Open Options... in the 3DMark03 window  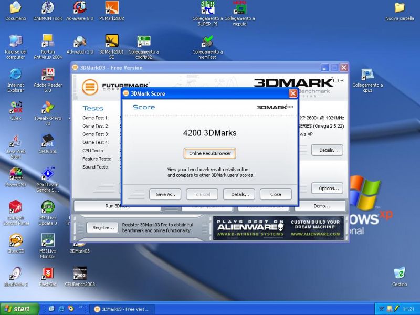pyautogui.click(x=327, y=188)
